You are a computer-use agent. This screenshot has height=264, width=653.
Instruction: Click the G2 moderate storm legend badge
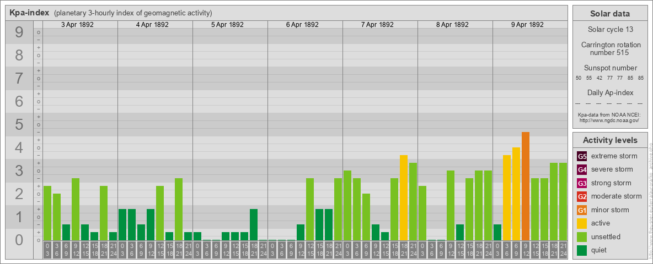tap(582, 196)
